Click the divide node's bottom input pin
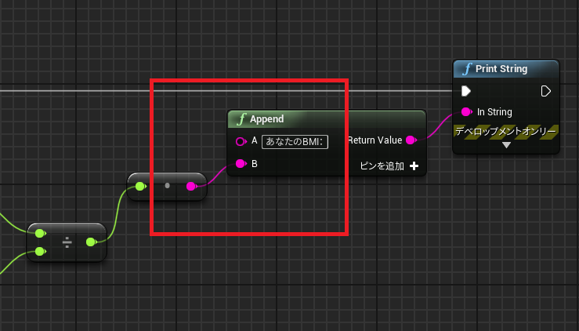The image size is (579, 331). (40, 251)
